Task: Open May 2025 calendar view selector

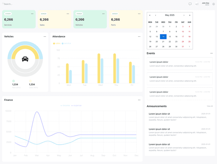Action: click(170, 15)
